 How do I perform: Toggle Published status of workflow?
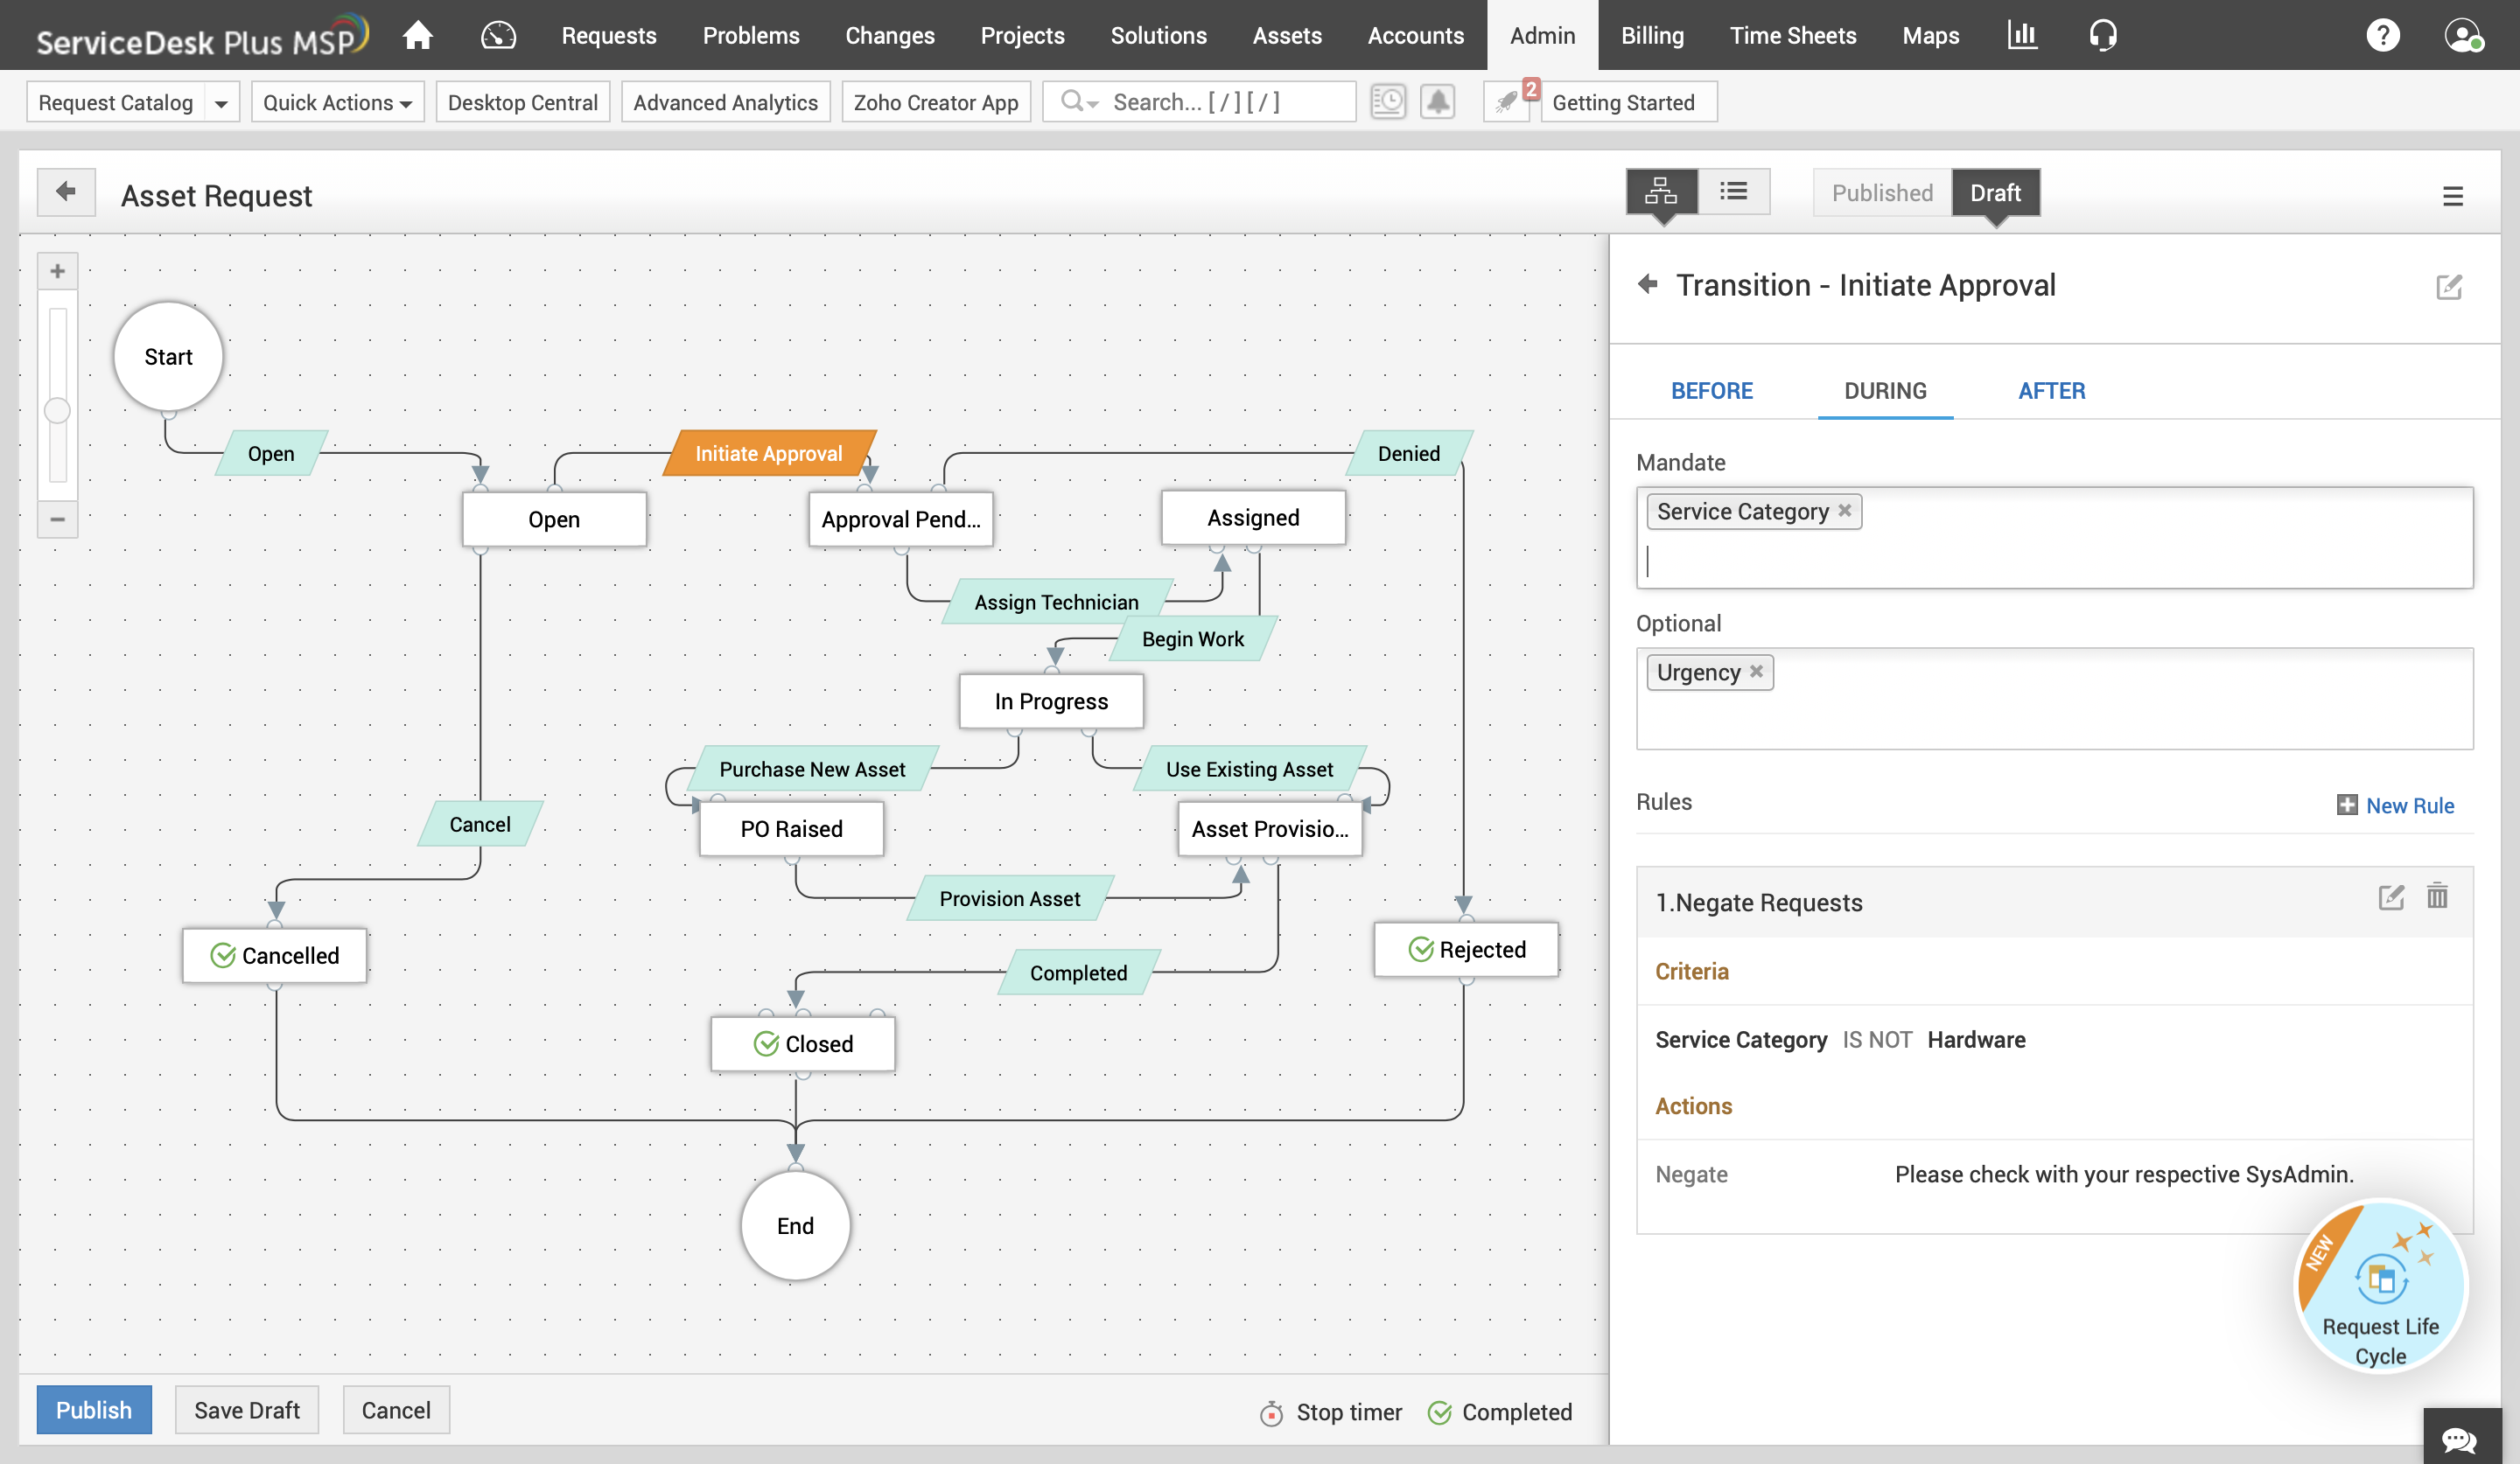click(1882, 192)
